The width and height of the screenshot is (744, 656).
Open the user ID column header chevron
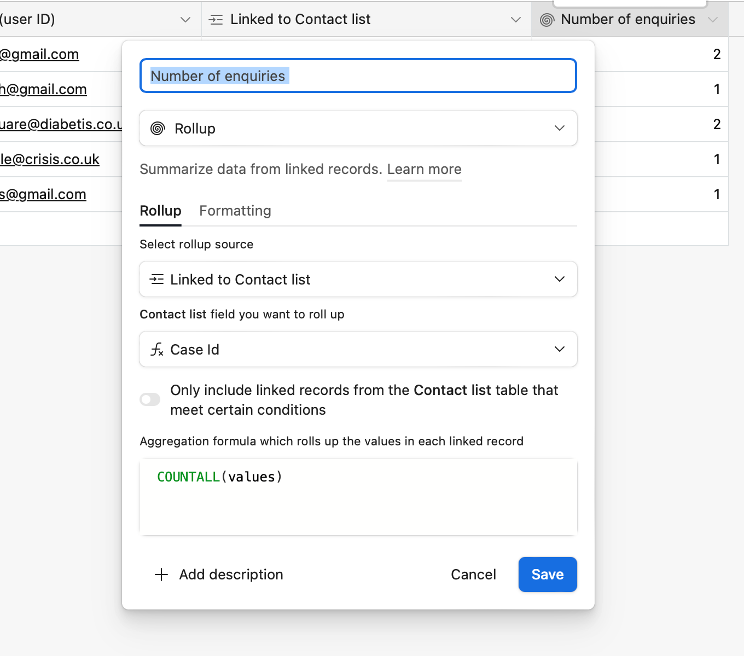coord(185,20)
